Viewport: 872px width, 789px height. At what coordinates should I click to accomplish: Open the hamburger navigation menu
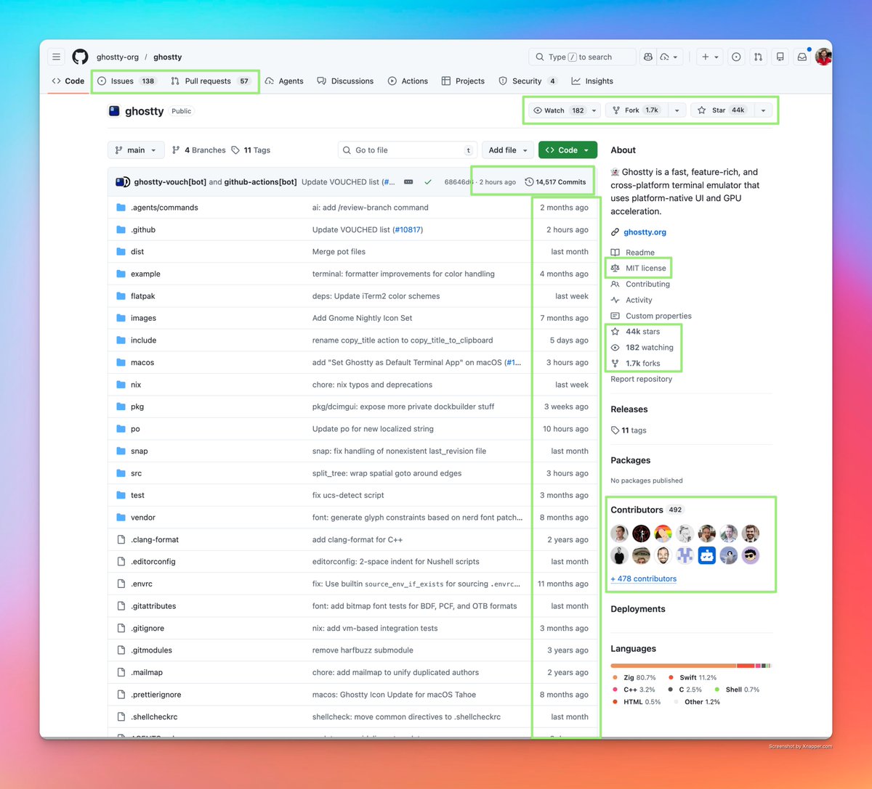click(x=56, y=57)
